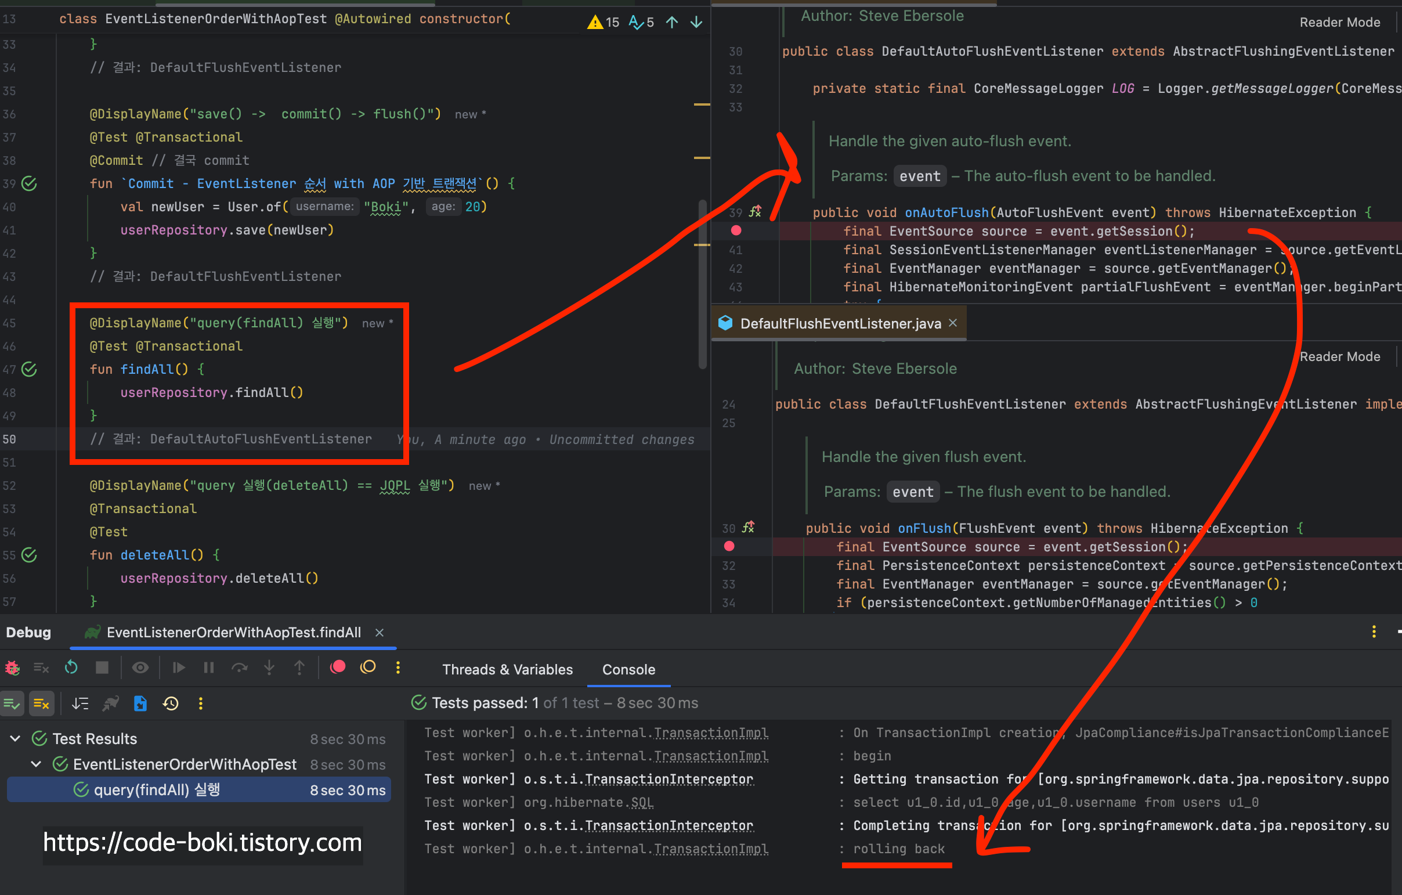This screenshot has height=895, width=1402.
Task: Collapse the Test Results tree node
Action: click(x=16, y=738)
